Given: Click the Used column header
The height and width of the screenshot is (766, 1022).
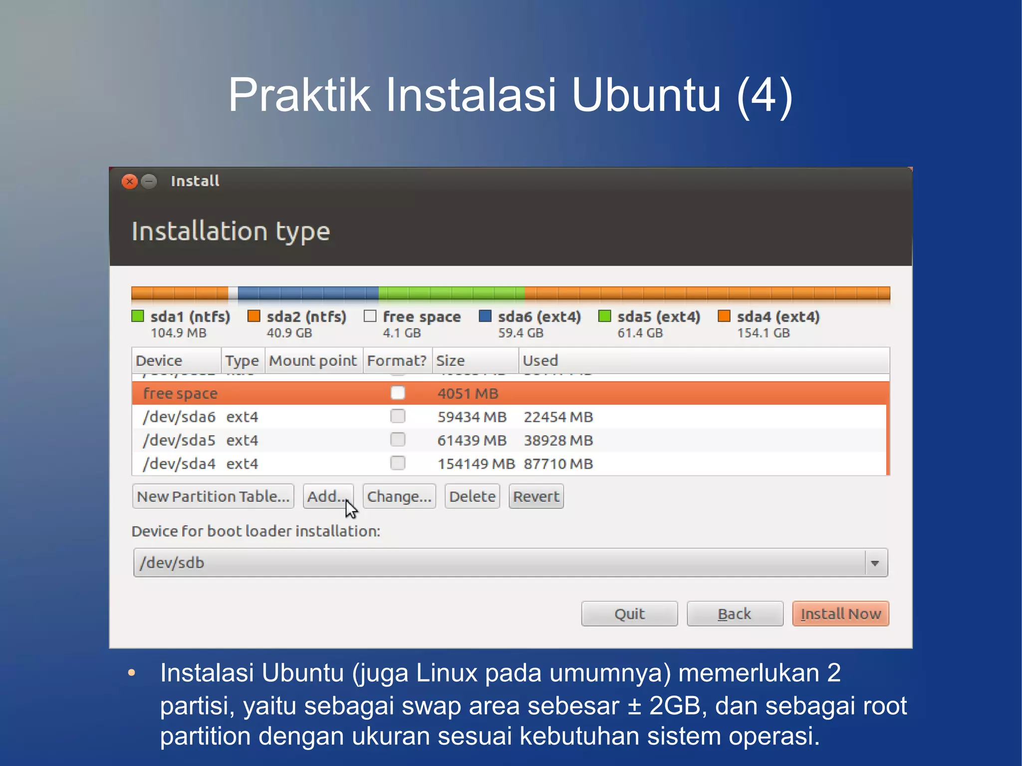Looking at the screenshot, I should point(704,360).
